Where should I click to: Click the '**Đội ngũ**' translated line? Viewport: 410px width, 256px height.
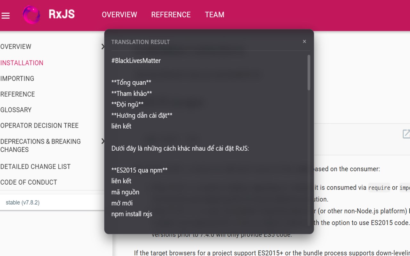(x=127, y=104)
